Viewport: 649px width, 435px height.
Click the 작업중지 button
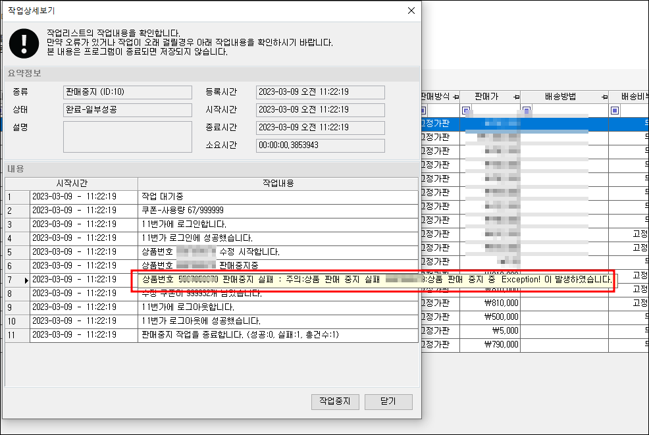pos(335,401)
